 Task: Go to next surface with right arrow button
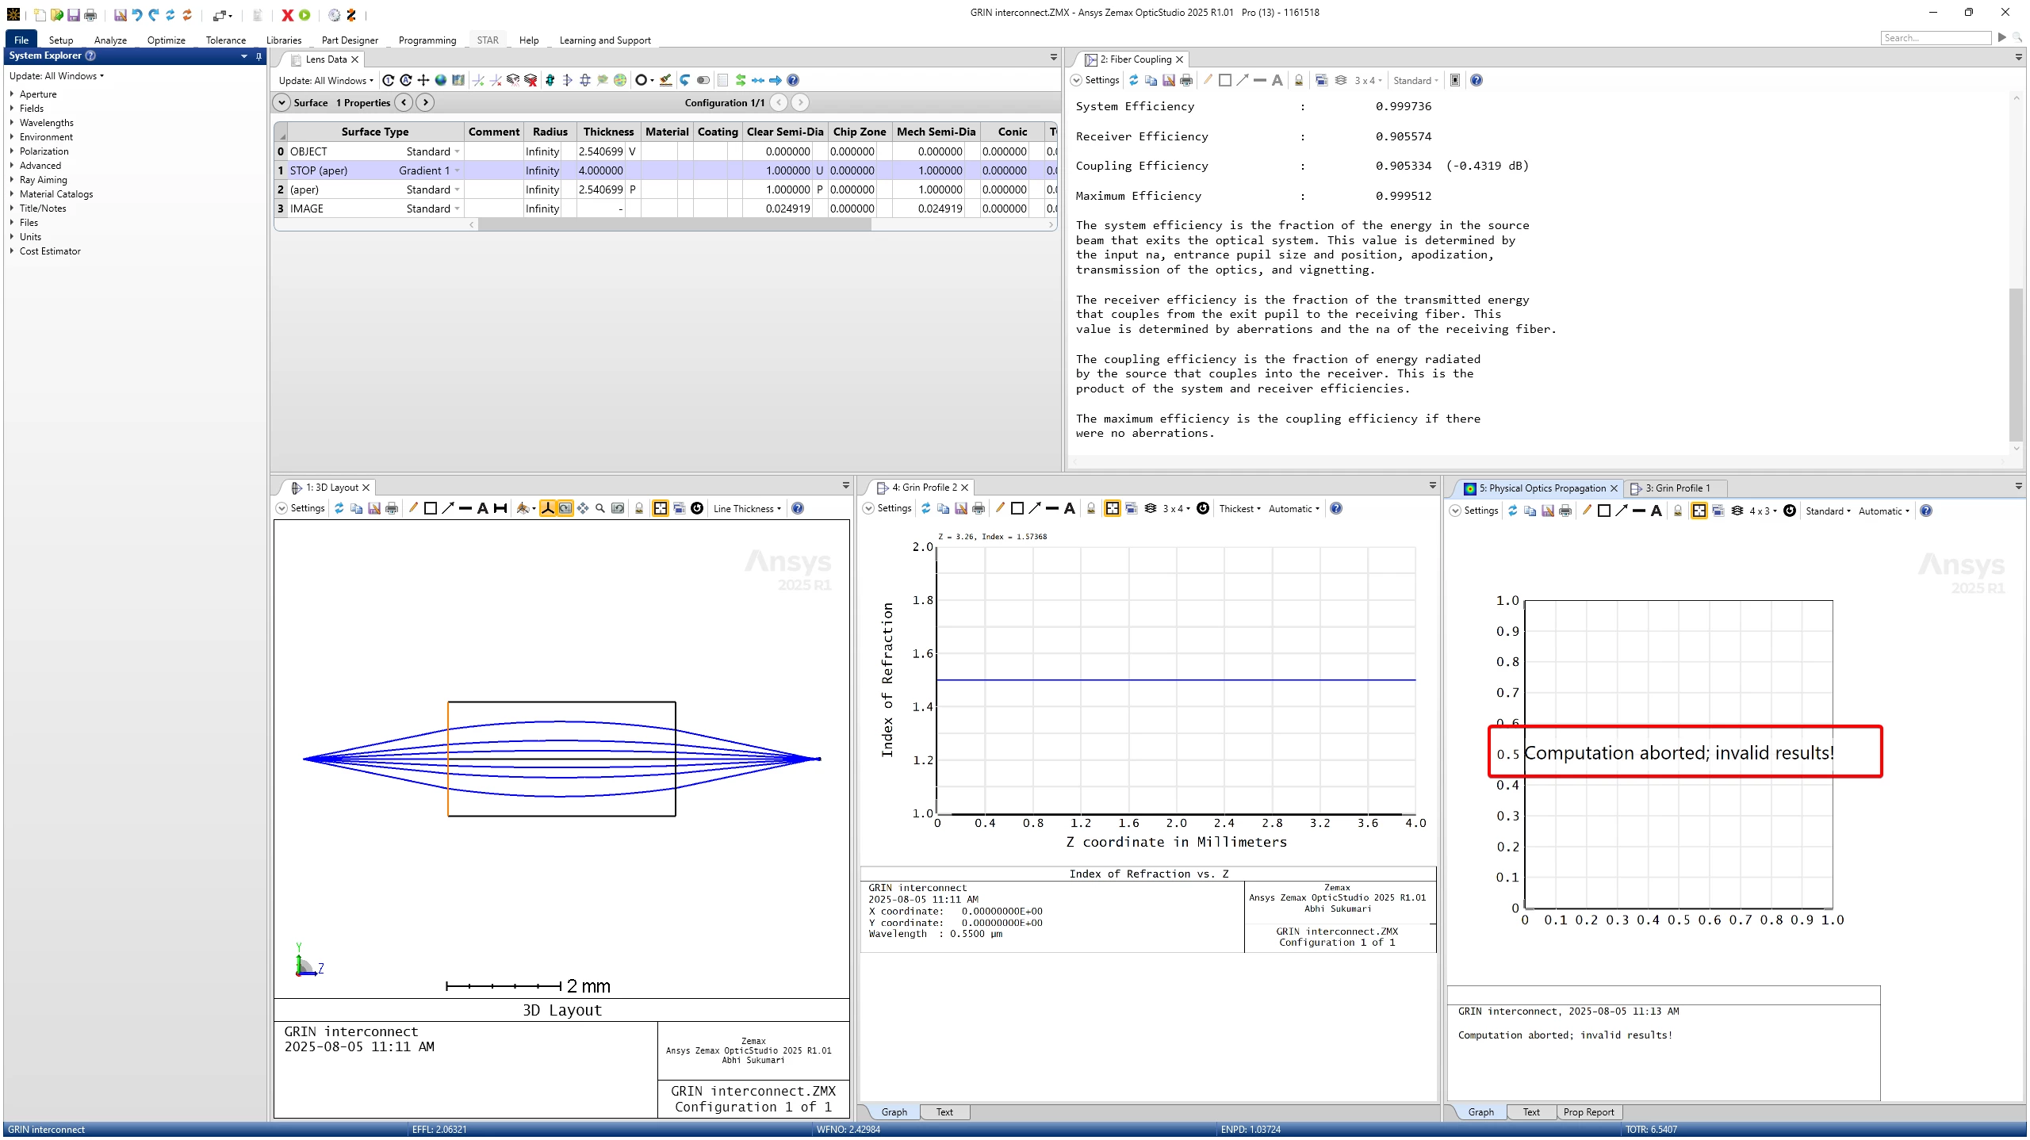point(426,102)
